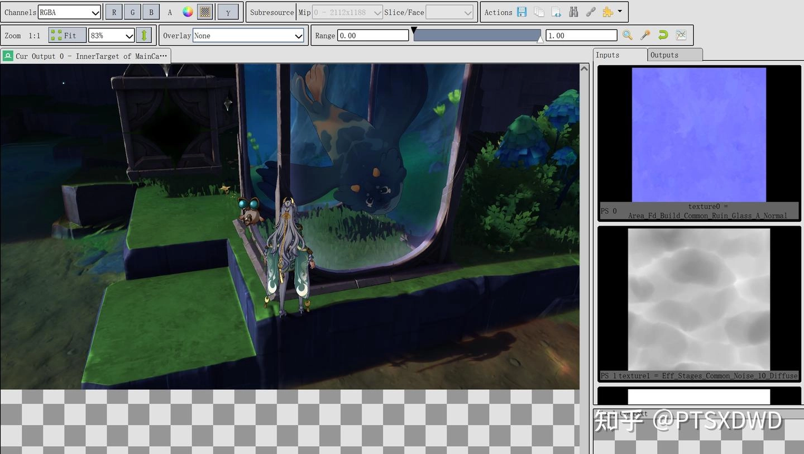Click the chain link icon in Actions

point(591,12)
